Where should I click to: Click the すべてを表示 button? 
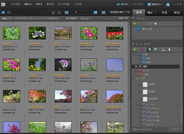pyautogui.click(x=71, y=18)
